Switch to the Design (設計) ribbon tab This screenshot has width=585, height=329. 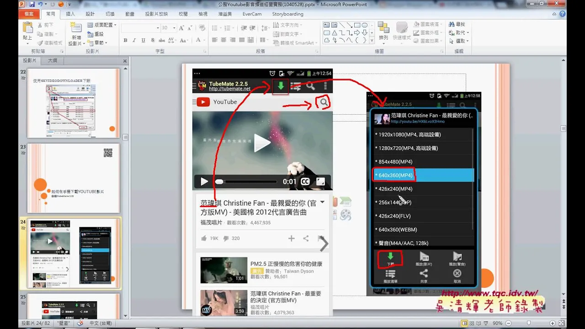(90, 14)
